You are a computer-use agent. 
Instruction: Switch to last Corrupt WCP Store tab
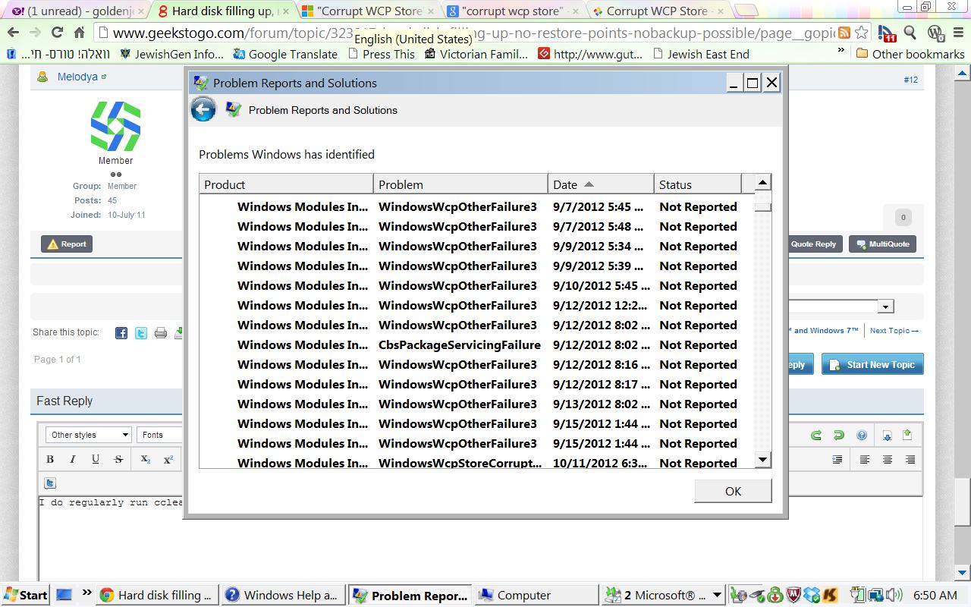coord(658,11)
